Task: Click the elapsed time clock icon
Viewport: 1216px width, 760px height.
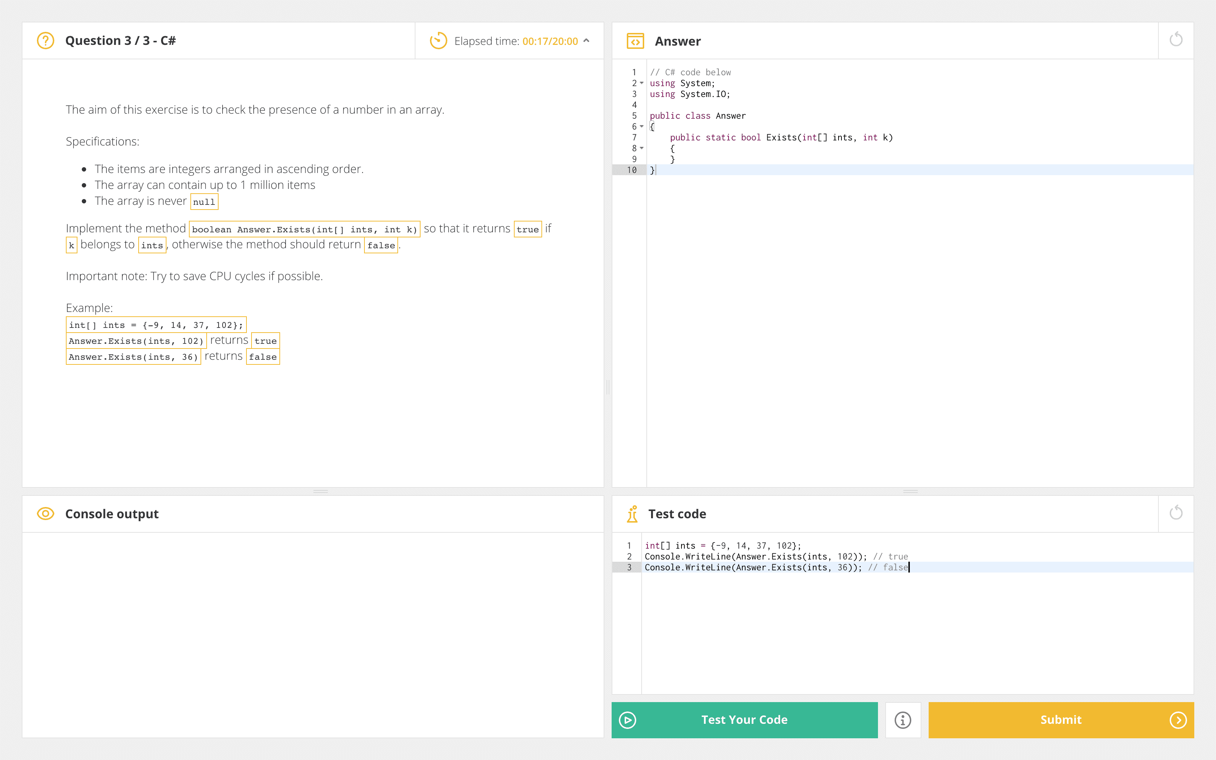Action: (x=438, y=41)
